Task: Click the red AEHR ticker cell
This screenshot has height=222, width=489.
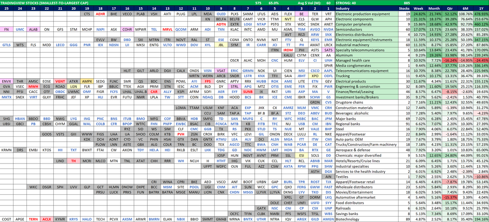Action: pyautogui.click(x=100, y=13)
